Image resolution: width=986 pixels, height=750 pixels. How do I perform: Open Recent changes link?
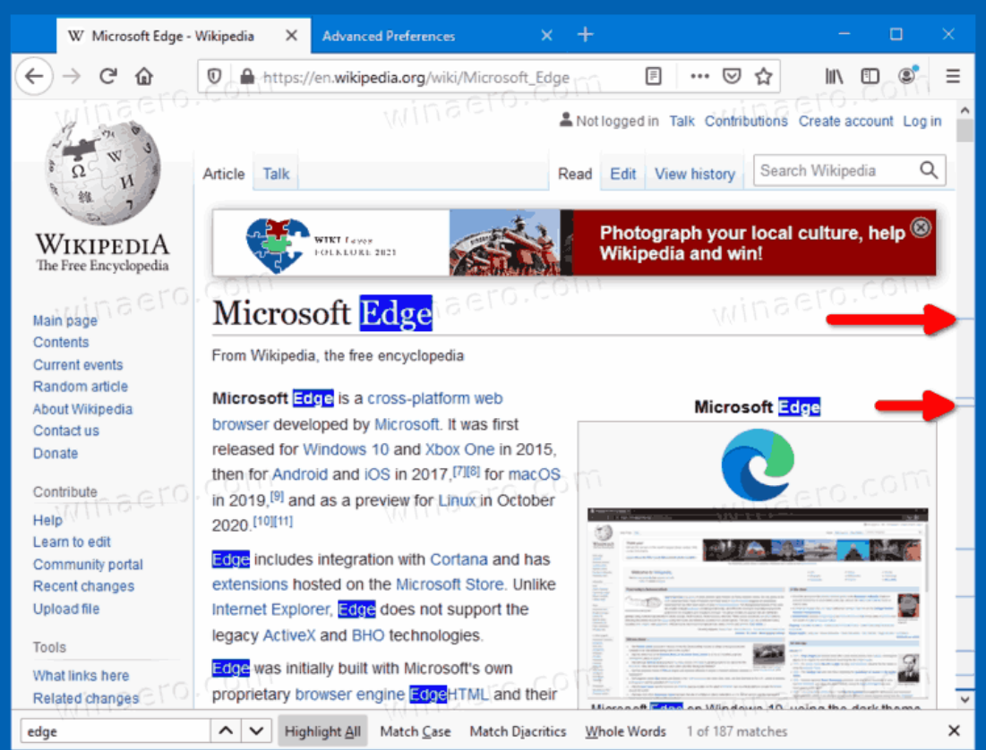tap(83, 586)
